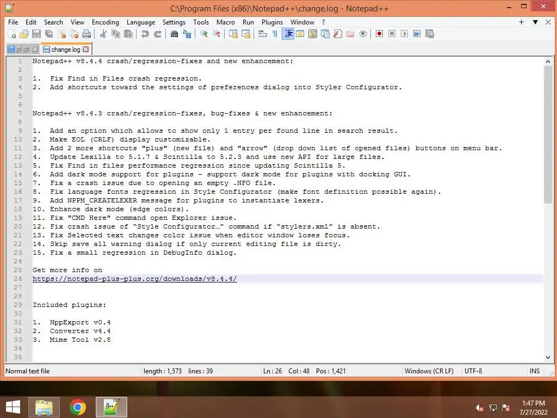Open the Replace dialog toolbar icon
Image resolution: width=557 pixels, height=418 pixels.
tap(187, 34)
